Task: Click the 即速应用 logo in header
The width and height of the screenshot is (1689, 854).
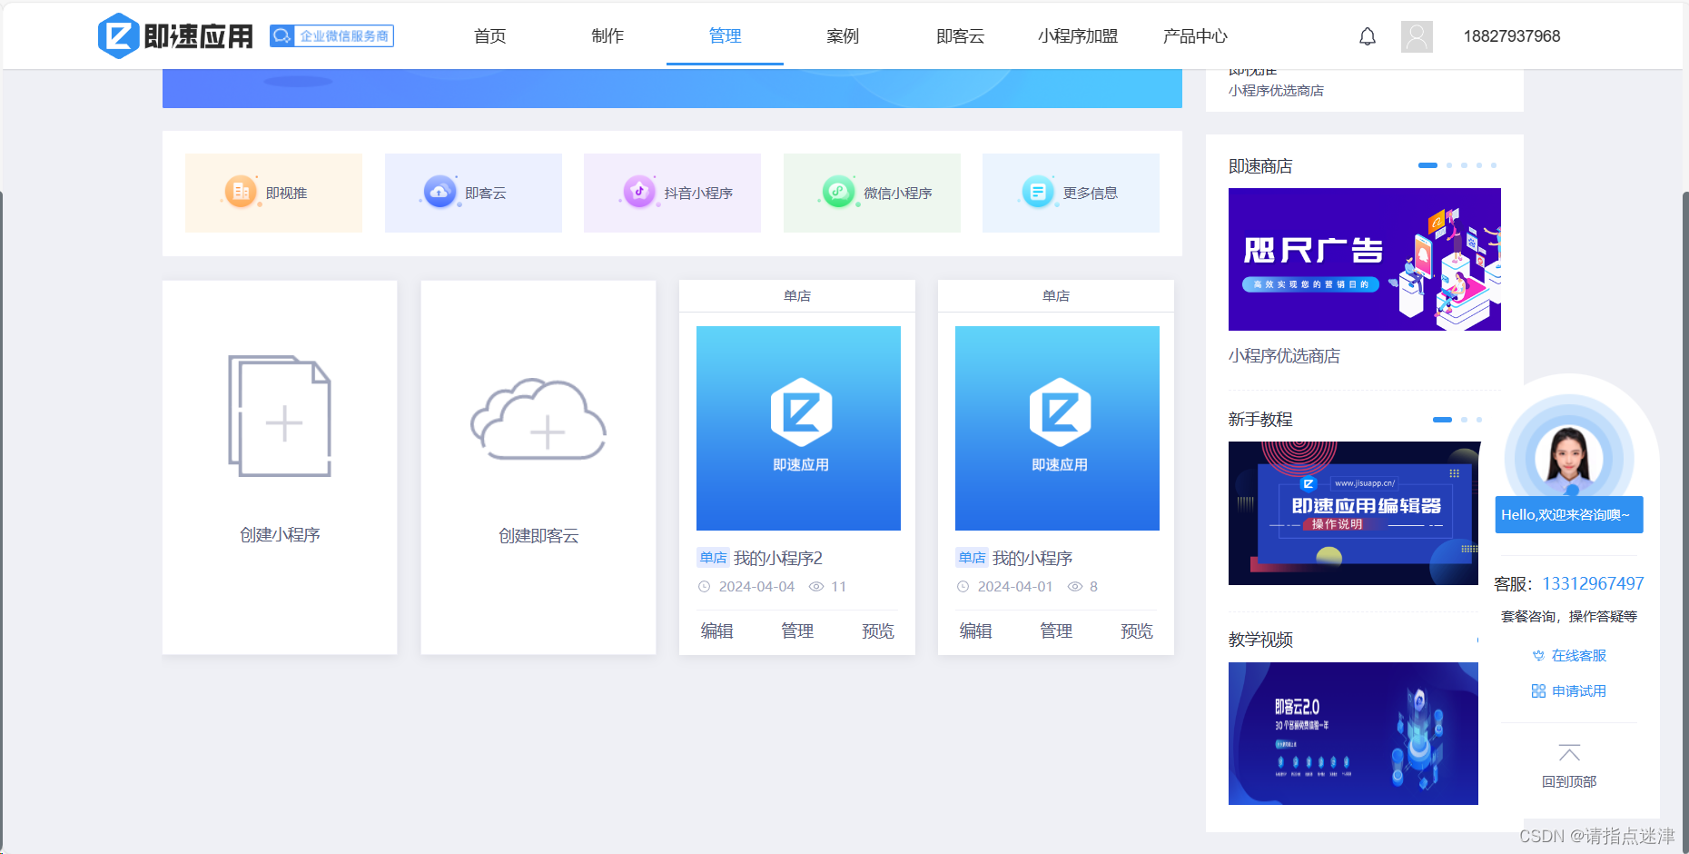Action: (176, 36)
